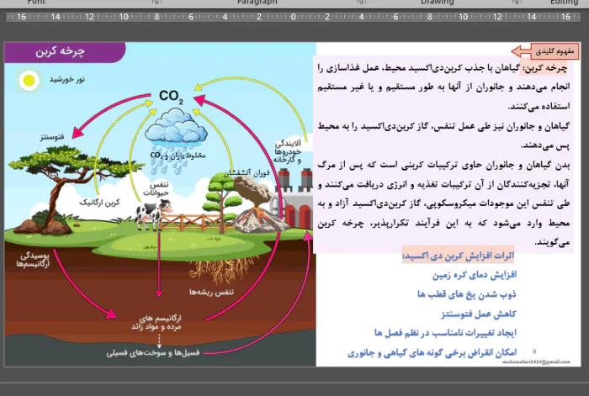The width and height of the screenshot is (589, 396).
Task: Select the 'ارگانیسم های مرده و مواد زائد' label
Action: click(x=157, y=322)
